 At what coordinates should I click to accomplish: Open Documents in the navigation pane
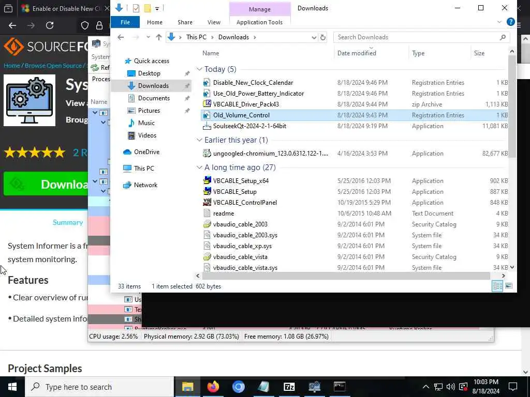point(153,98)
